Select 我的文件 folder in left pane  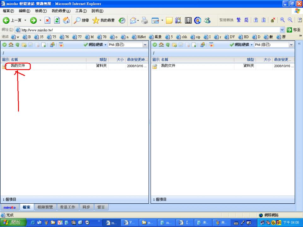(x=18, y=66)
